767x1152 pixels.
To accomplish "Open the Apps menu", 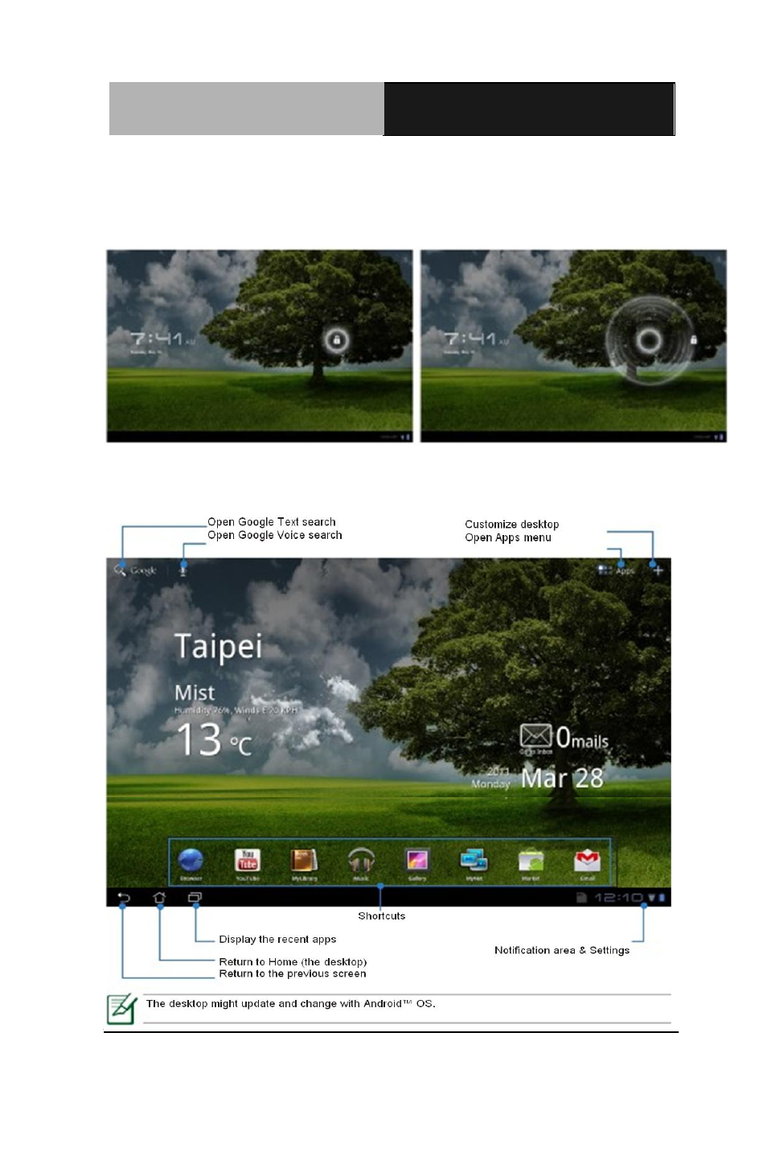I will click(x=617, y=570).
